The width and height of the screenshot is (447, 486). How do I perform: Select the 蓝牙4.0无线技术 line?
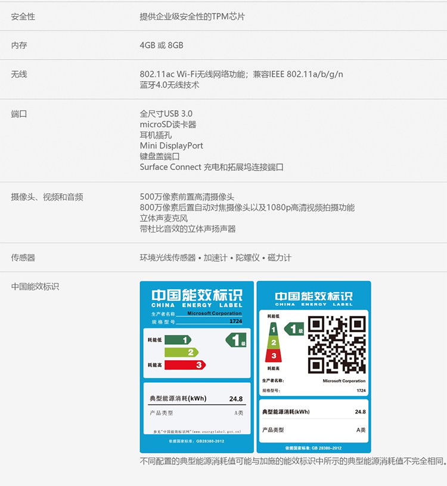tap(169, 85)
